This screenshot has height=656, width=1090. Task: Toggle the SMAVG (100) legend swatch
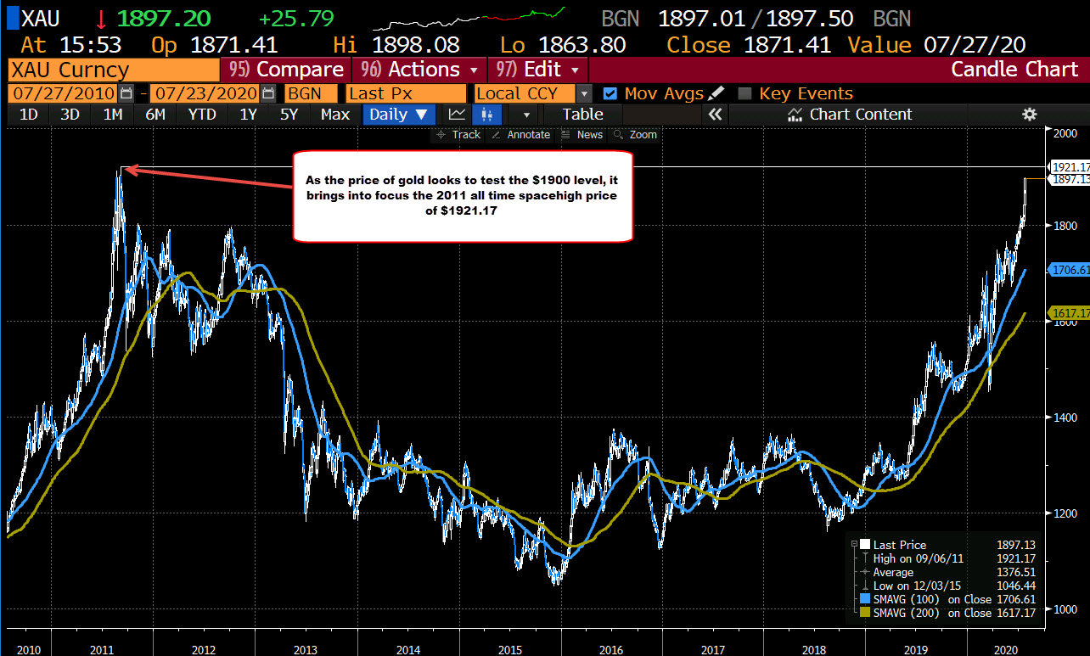[x=864, y=599]
